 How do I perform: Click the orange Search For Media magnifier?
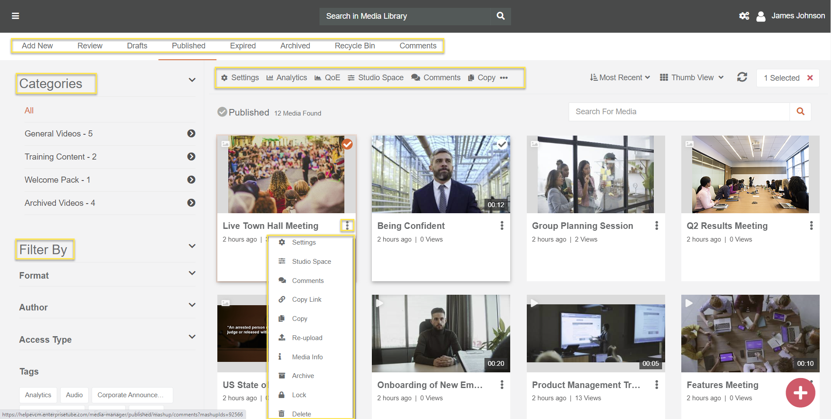pos(800,112)
